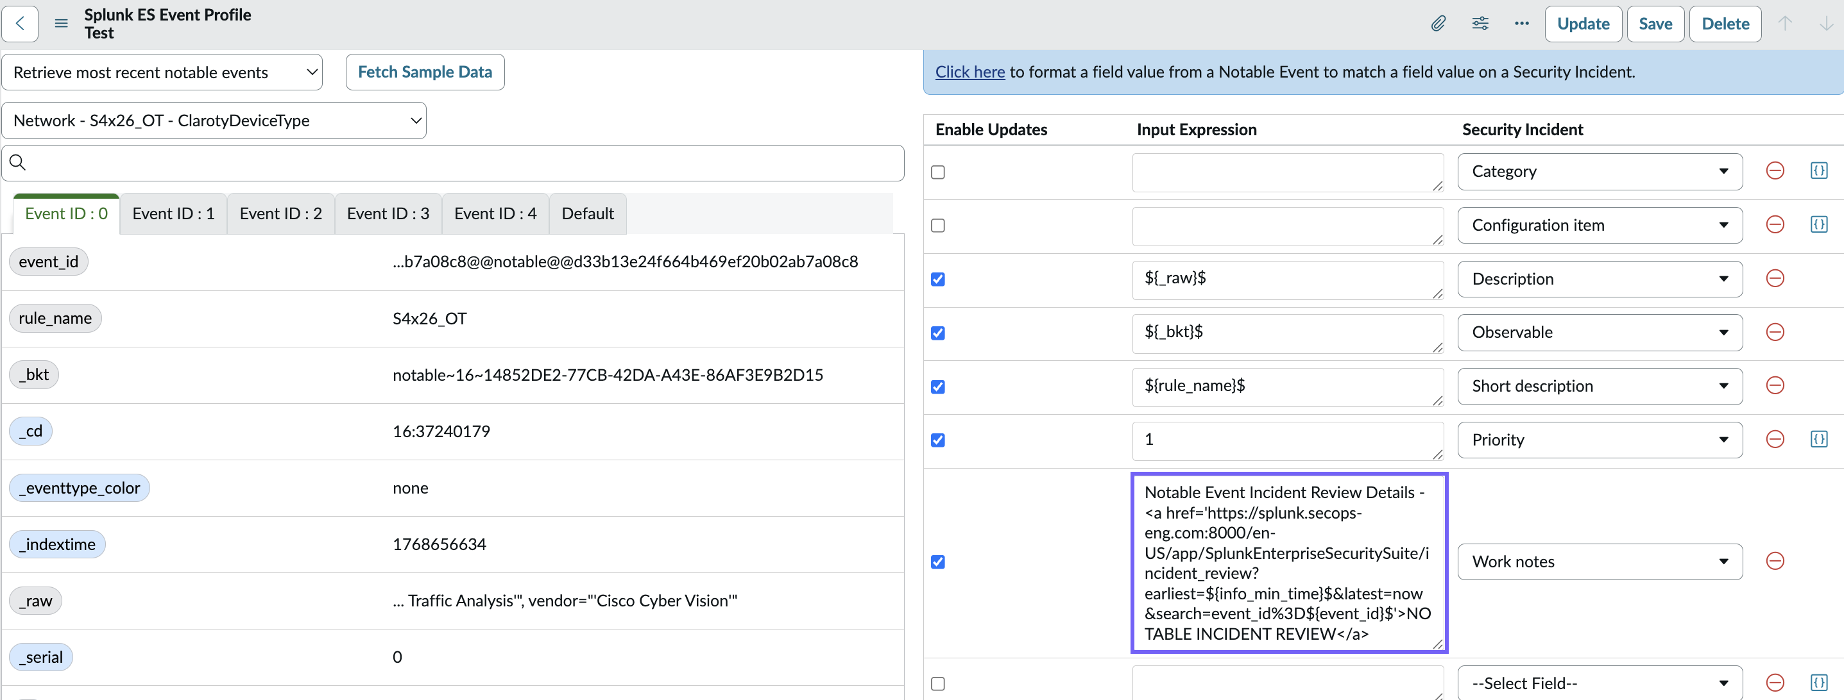Screen dimensions: 1844x700
Task: Click the _indextime field pill
Action: pos(57,544)
